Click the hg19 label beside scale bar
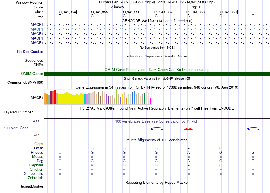 pos(196,7)
